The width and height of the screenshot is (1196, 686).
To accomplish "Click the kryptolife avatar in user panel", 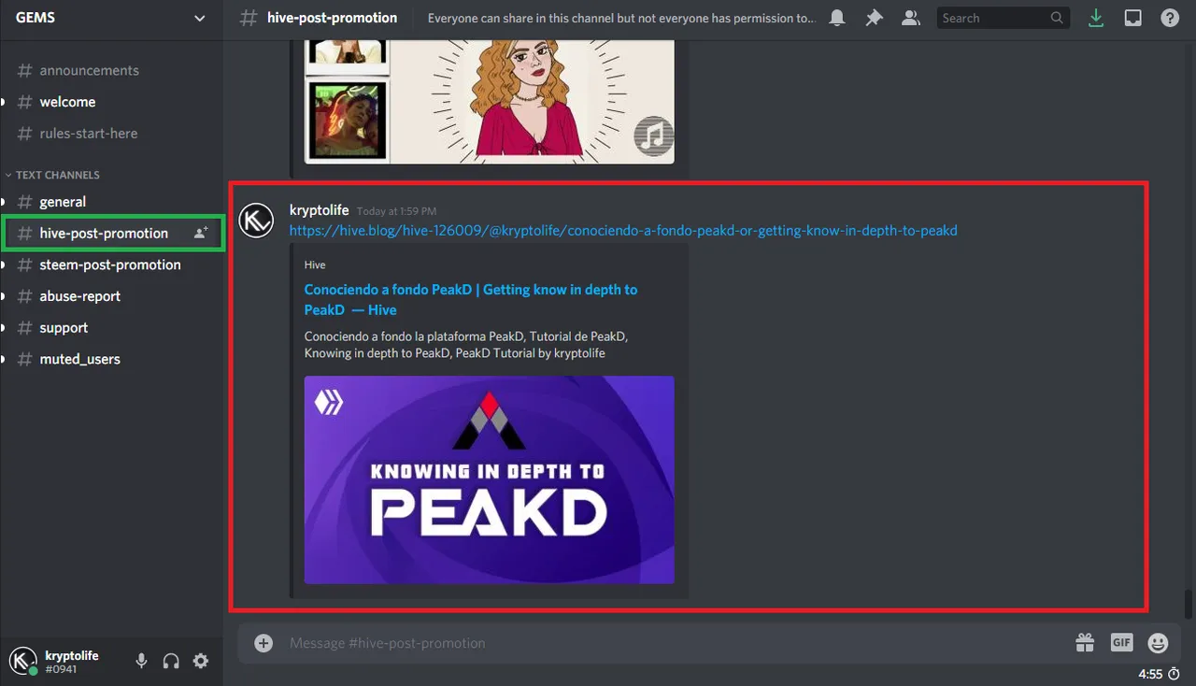I will pyautogui.click(x=22, y=661).
